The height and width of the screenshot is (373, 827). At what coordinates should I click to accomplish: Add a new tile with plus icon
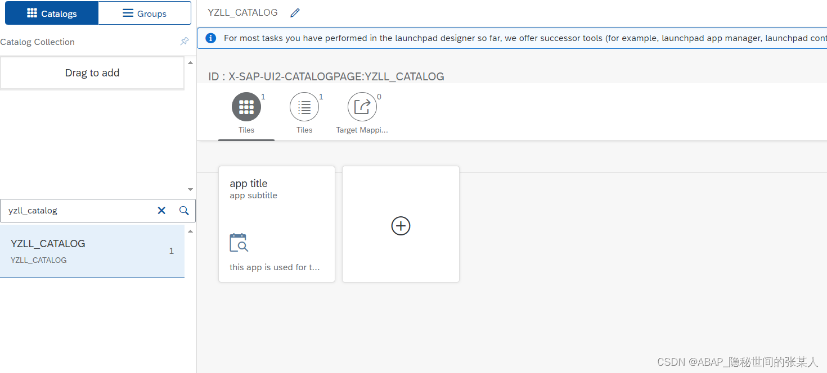click(401, 226)
